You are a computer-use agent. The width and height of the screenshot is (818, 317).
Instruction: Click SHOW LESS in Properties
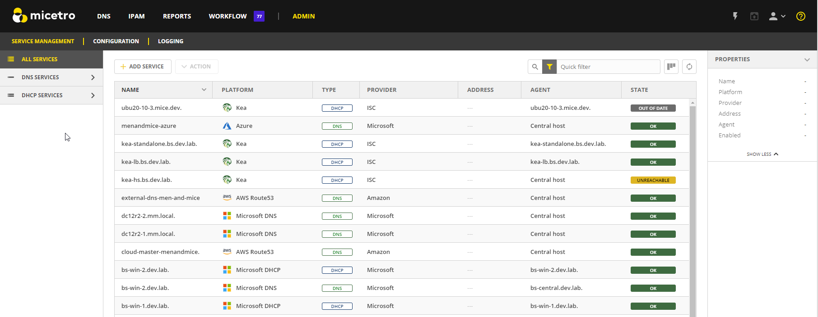tap(762, 154)
